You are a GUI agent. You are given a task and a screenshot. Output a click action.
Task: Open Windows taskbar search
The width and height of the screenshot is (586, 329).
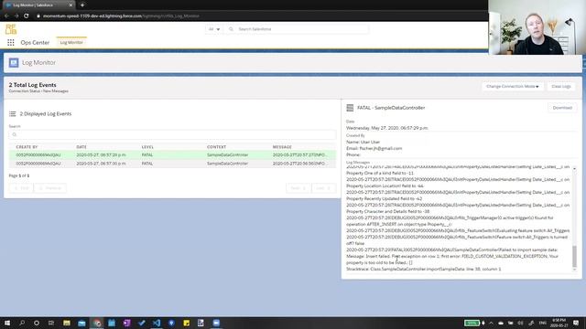tap(22, 323)
